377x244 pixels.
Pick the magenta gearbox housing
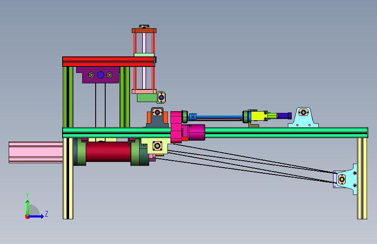(x=176, y=127)
